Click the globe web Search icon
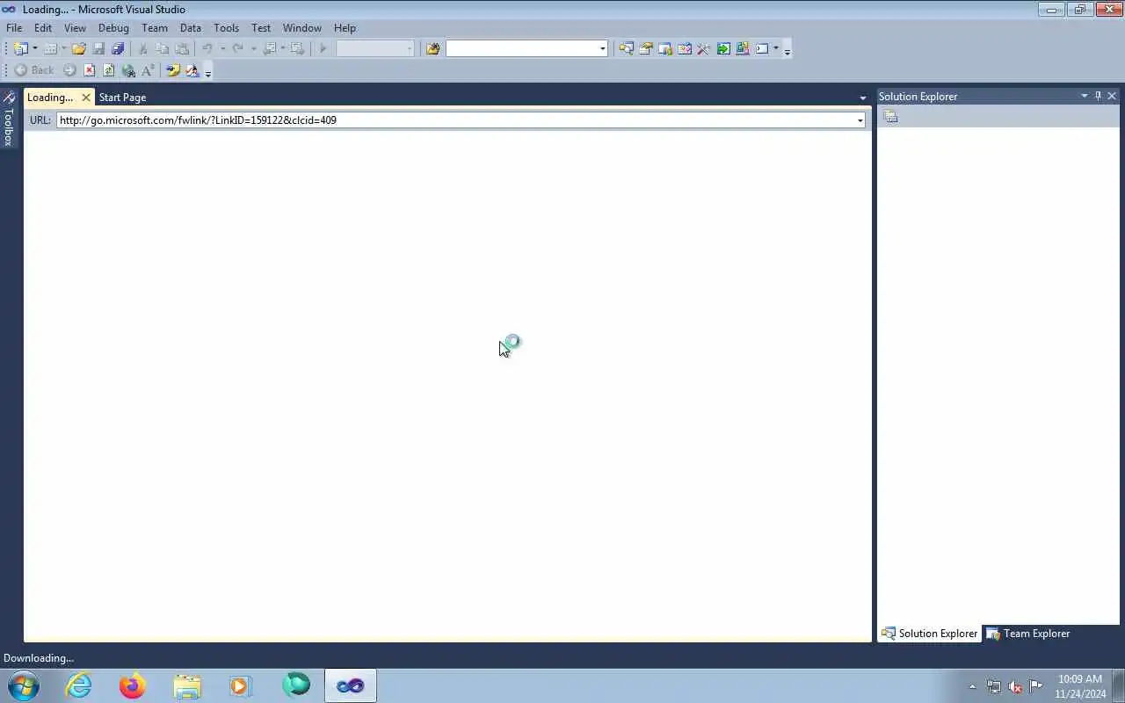This screenshot has height=703, width=1125. coord(128,70)
